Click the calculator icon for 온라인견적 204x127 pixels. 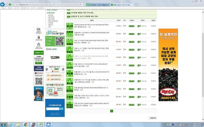click(38, 37)
